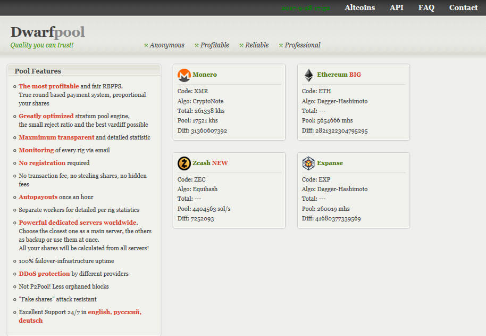The image size is (486, 336).
Task: Click the Dwarfpool site logo
Action: tap(47, 32)
